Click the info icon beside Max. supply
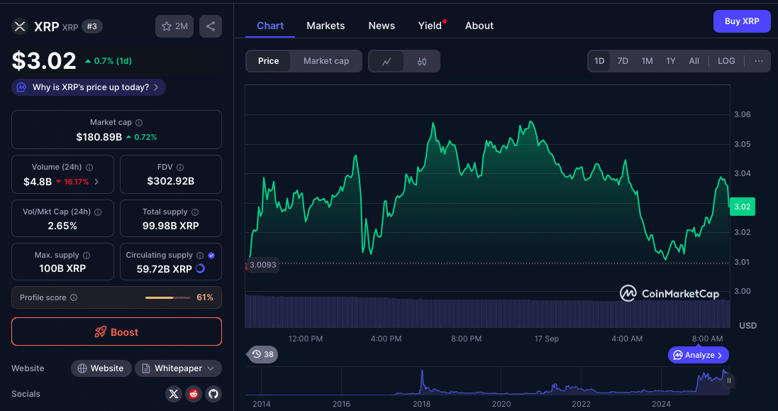The height and width of the screenshot is (411, 778). coord(87,255)
